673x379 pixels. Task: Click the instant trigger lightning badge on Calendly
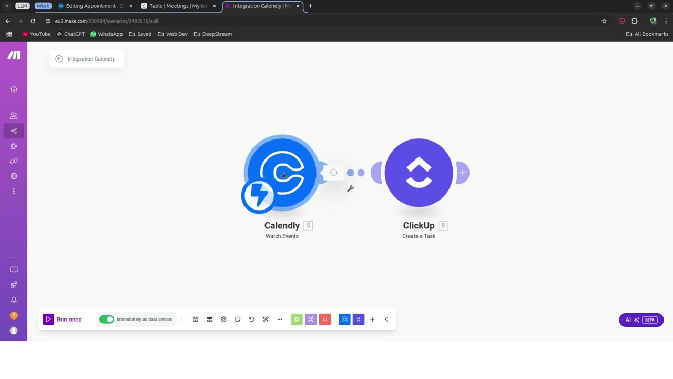click(x=258, y=196)
